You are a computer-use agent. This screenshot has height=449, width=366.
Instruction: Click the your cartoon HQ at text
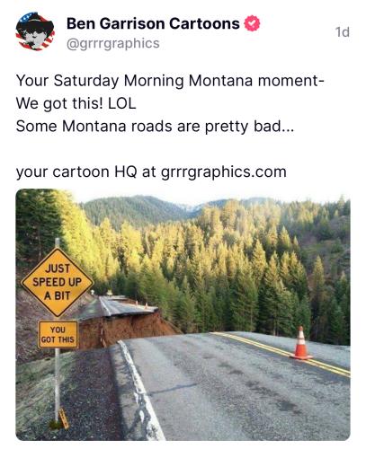[86, 172]
